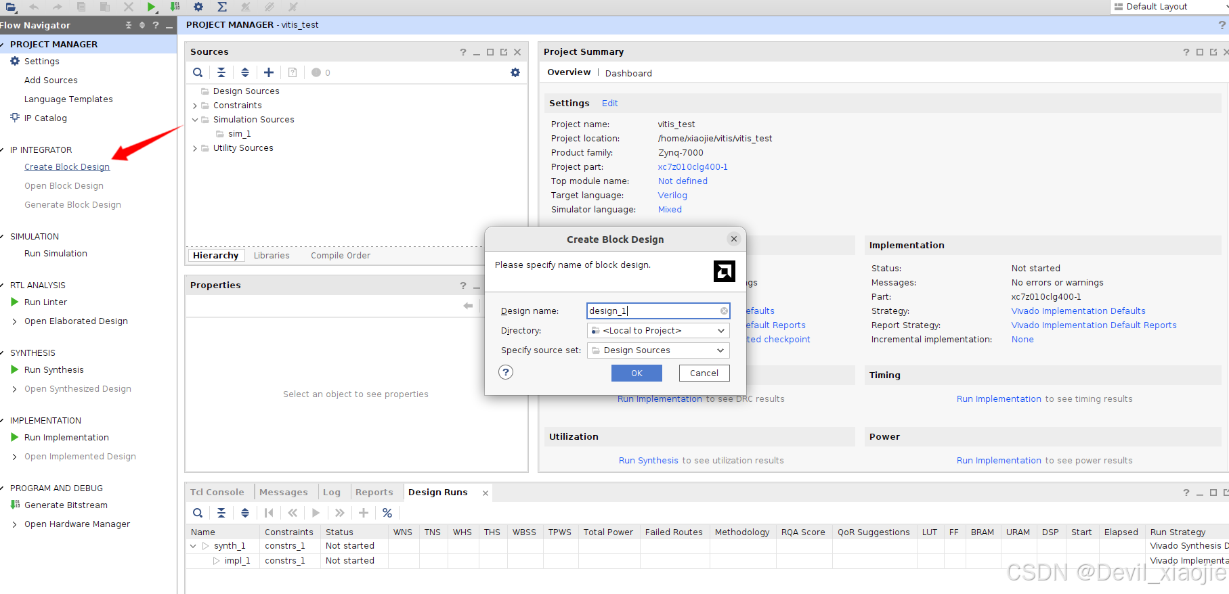1229x594 pixels.
Task: Open help for the Sources panel
Action: [x=463, y=52]
